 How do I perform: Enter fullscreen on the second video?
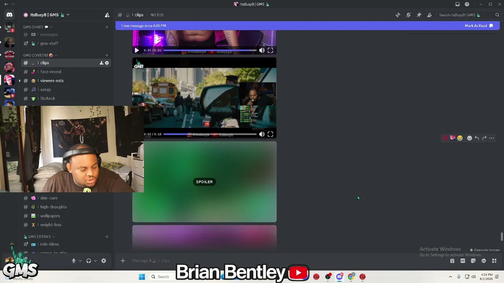(271, 134)
